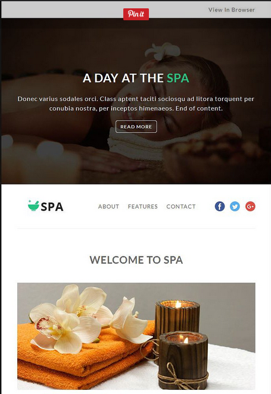Go to the FEATURES menu item
The width and height of the screenshot is (271, 394).
click(x=142, y=207)
